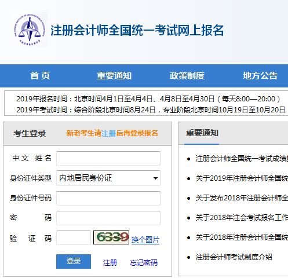This screenshot has width=288, height=278.
Task: Click the 2019年报名时间 announcement line
Action: (148, 99)
